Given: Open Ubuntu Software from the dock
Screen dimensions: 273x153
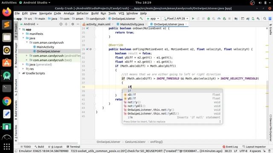Looking at the screenshot, I should (7, 63).
